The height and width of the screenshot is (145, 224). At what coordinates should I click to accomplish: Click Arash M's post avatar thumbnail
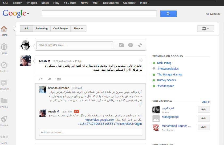pos(25,61)
